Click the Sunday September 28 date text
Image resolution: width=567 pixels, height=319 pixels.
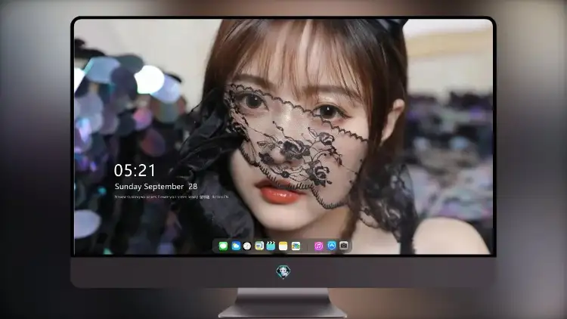tap(156, 187)
